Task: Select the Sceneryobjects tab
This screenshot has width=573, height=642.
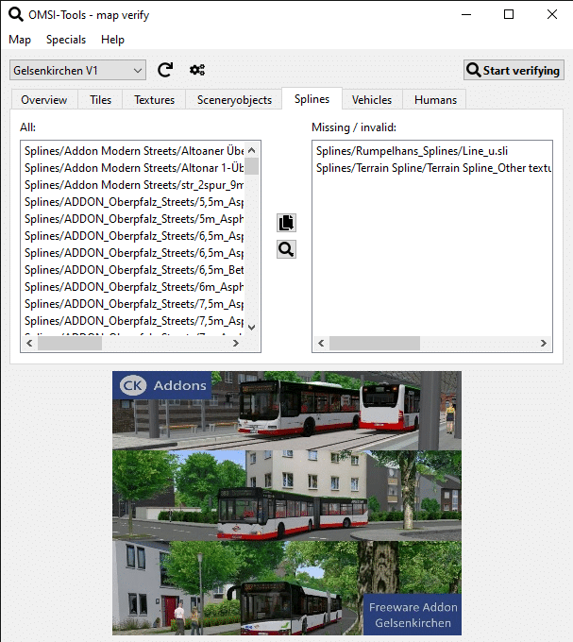Action: click(x=234, y=99)
